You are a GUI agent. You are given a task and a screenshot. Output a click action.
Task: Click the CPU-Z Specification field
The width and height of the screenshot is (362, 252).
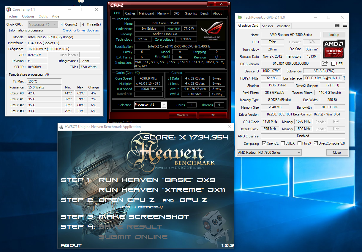[179, 47]
